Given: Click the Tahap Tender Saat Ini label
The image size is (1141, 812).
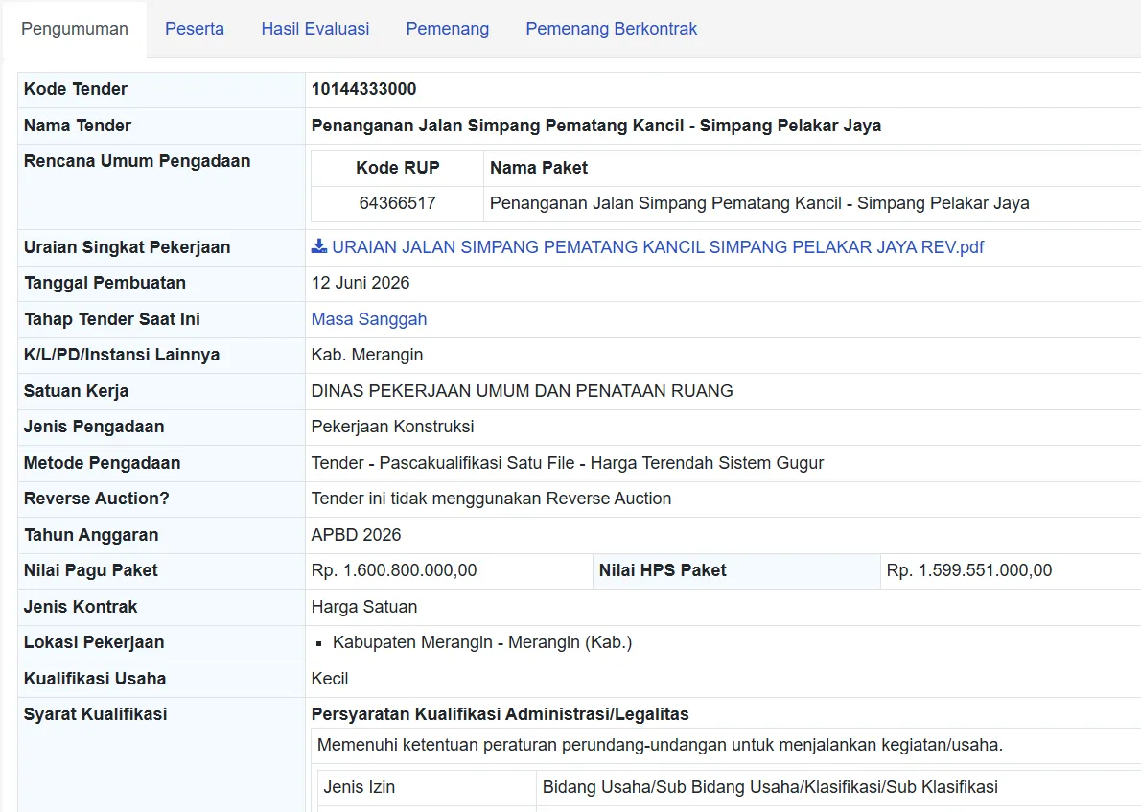Looking at the screenshot, I should coord(111,319).
